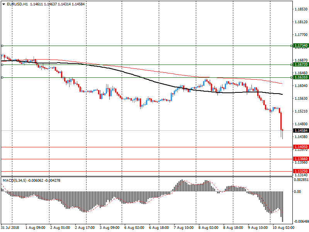Click the 1.14584 current price label

[x=301, y=131]
